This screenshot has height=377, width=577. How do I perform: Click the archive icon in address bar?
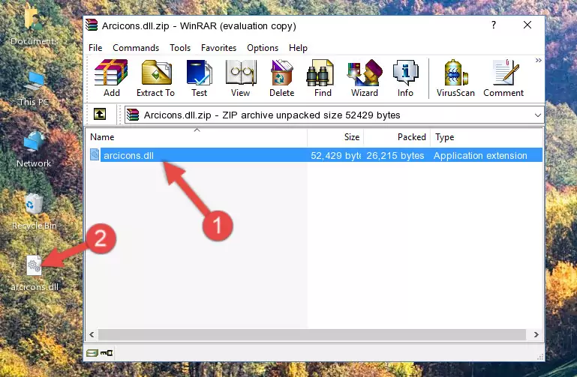(x=133, y=115)
